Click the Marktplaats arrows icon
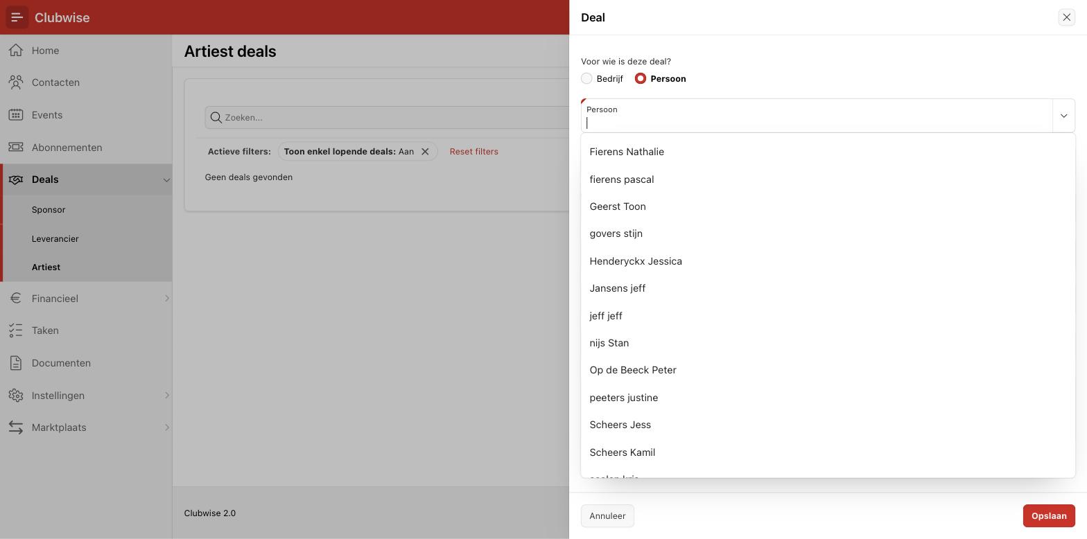1087x539 pixels. tap(16, 427)
